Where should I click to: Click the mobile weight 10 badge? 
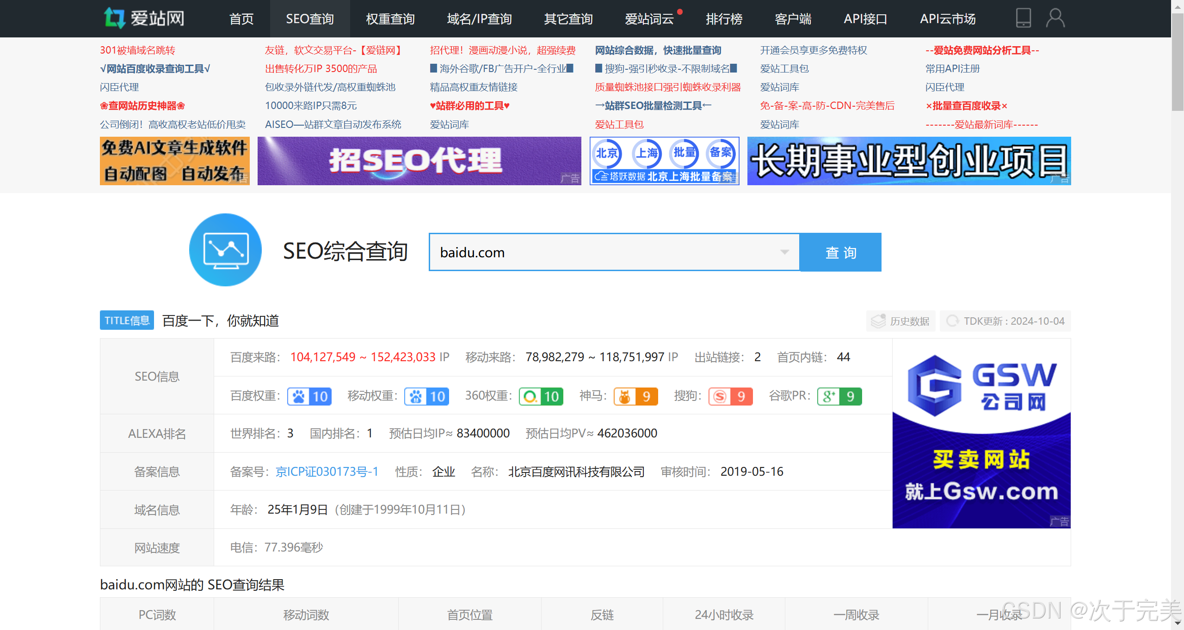tap(426, 396)
